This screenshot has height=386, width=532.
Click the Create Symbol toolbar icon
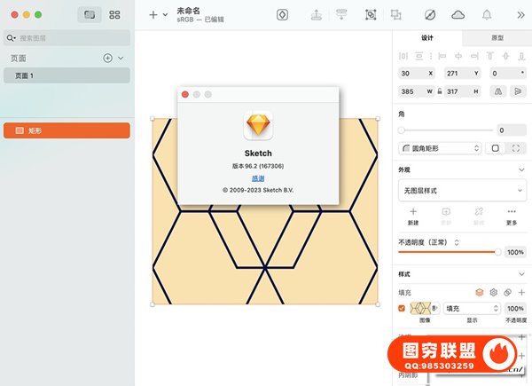282,15
